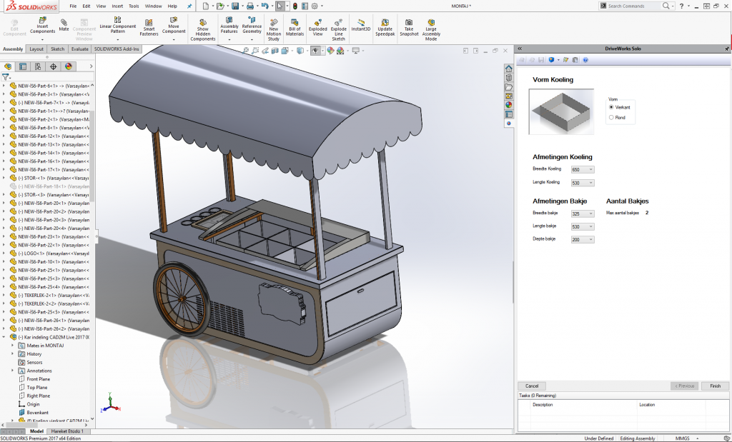Open the FeatureManager design tree tab
The image size is (732, 442).
tap(8, 66)
